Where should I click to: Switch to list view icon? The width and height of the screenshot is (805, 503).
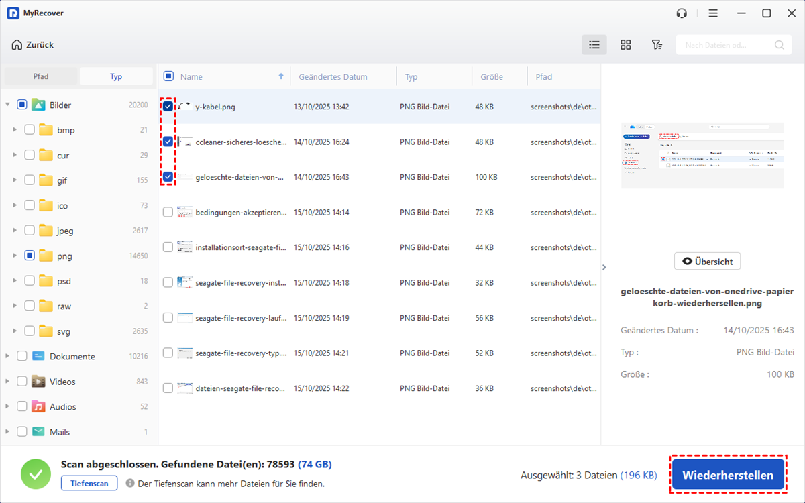point(594,45)
